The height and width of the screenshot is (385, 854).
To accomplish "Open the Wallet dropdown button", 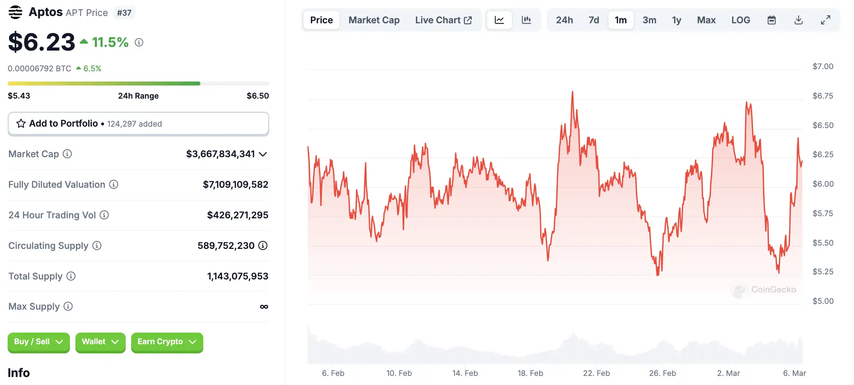I will point(100,342).
